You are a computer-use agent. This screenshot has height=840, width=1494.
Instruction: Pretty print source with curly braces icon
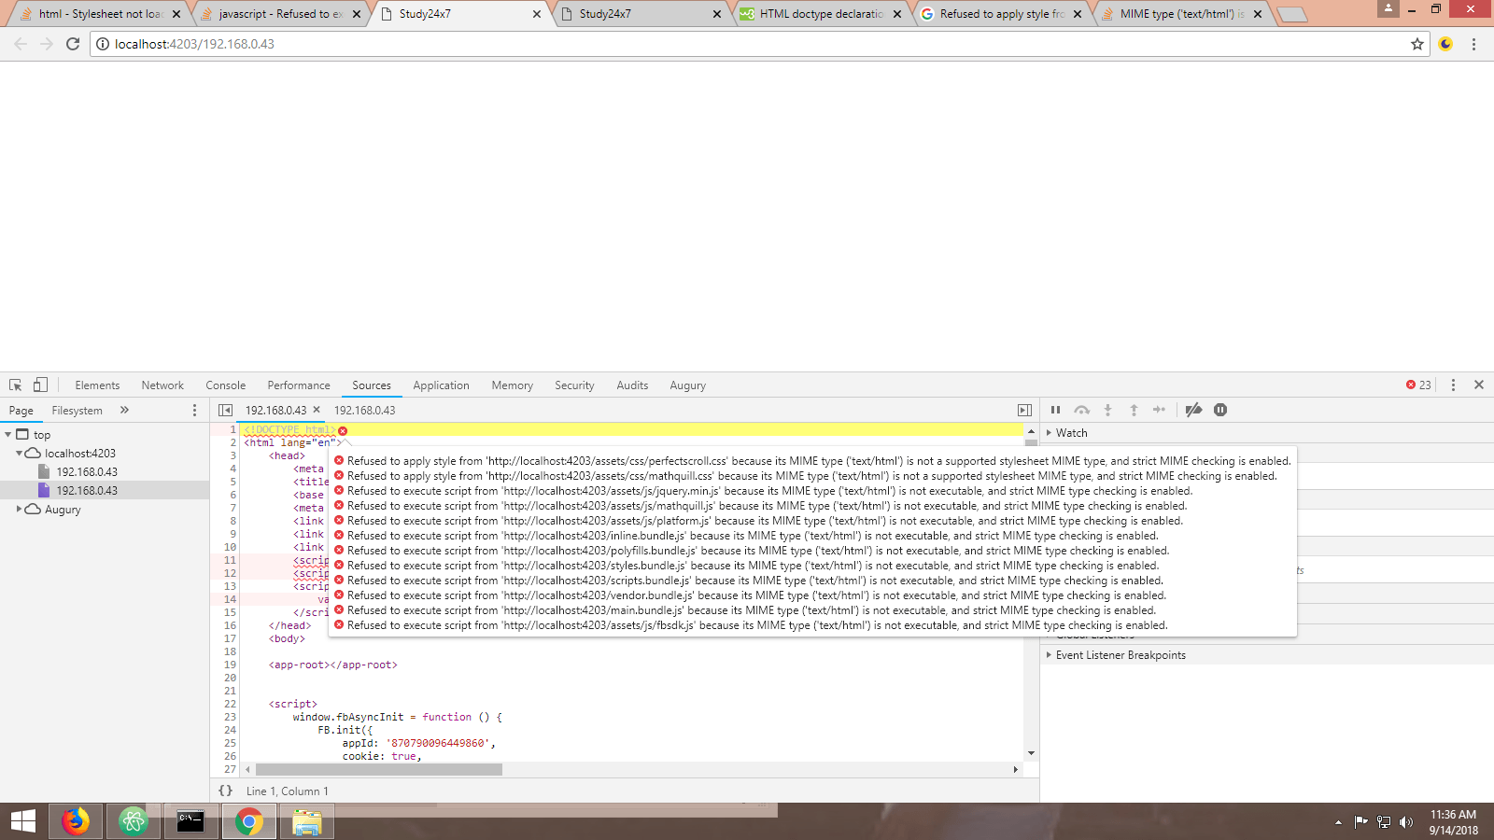(225, 791)
